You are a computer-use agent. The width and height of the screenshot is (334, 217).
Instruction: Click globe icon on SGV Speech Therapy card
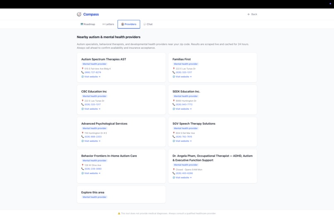click(x=174, y=141)
